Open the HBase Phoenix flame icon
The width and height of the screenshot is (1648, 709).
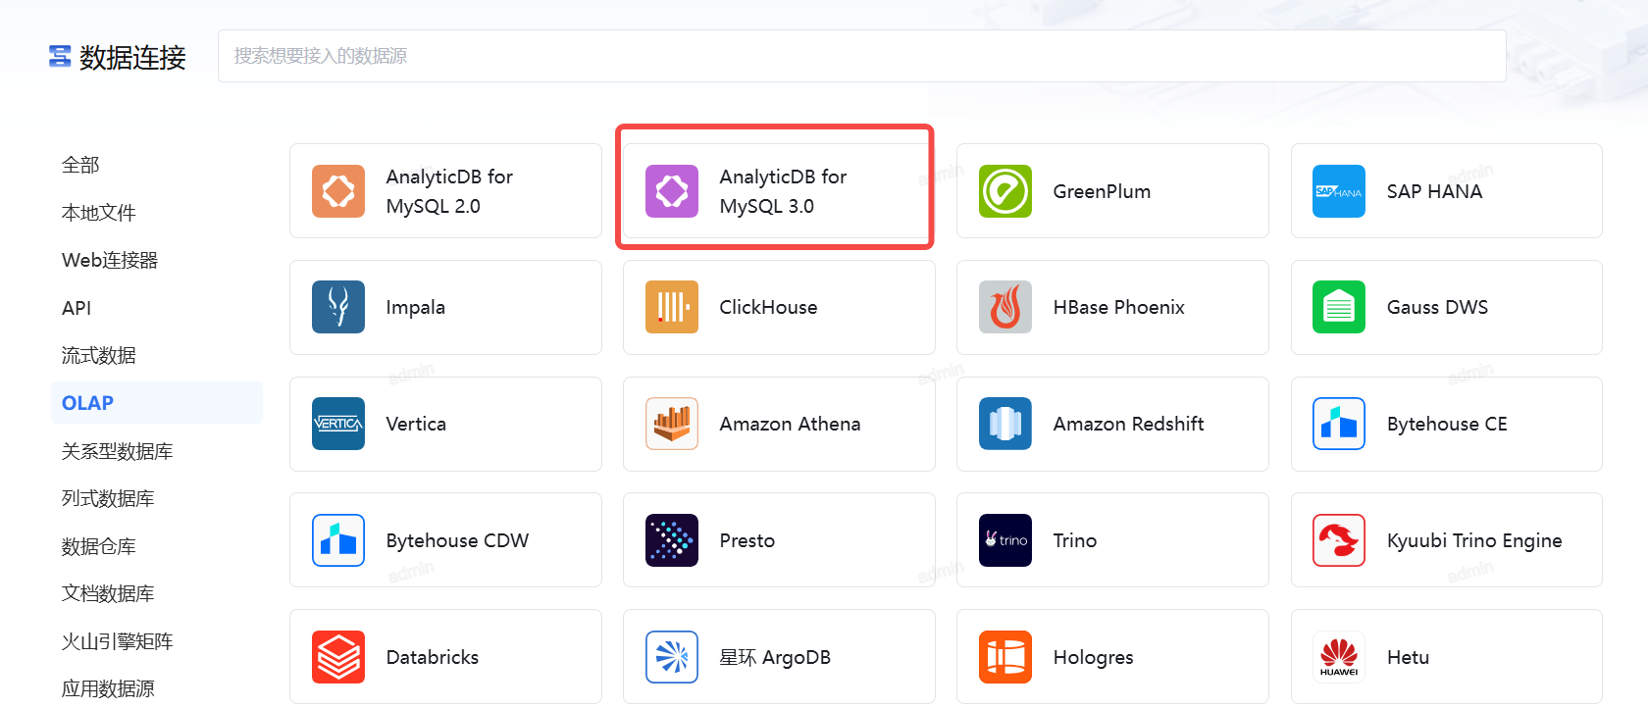click(x=1004, y=307)
